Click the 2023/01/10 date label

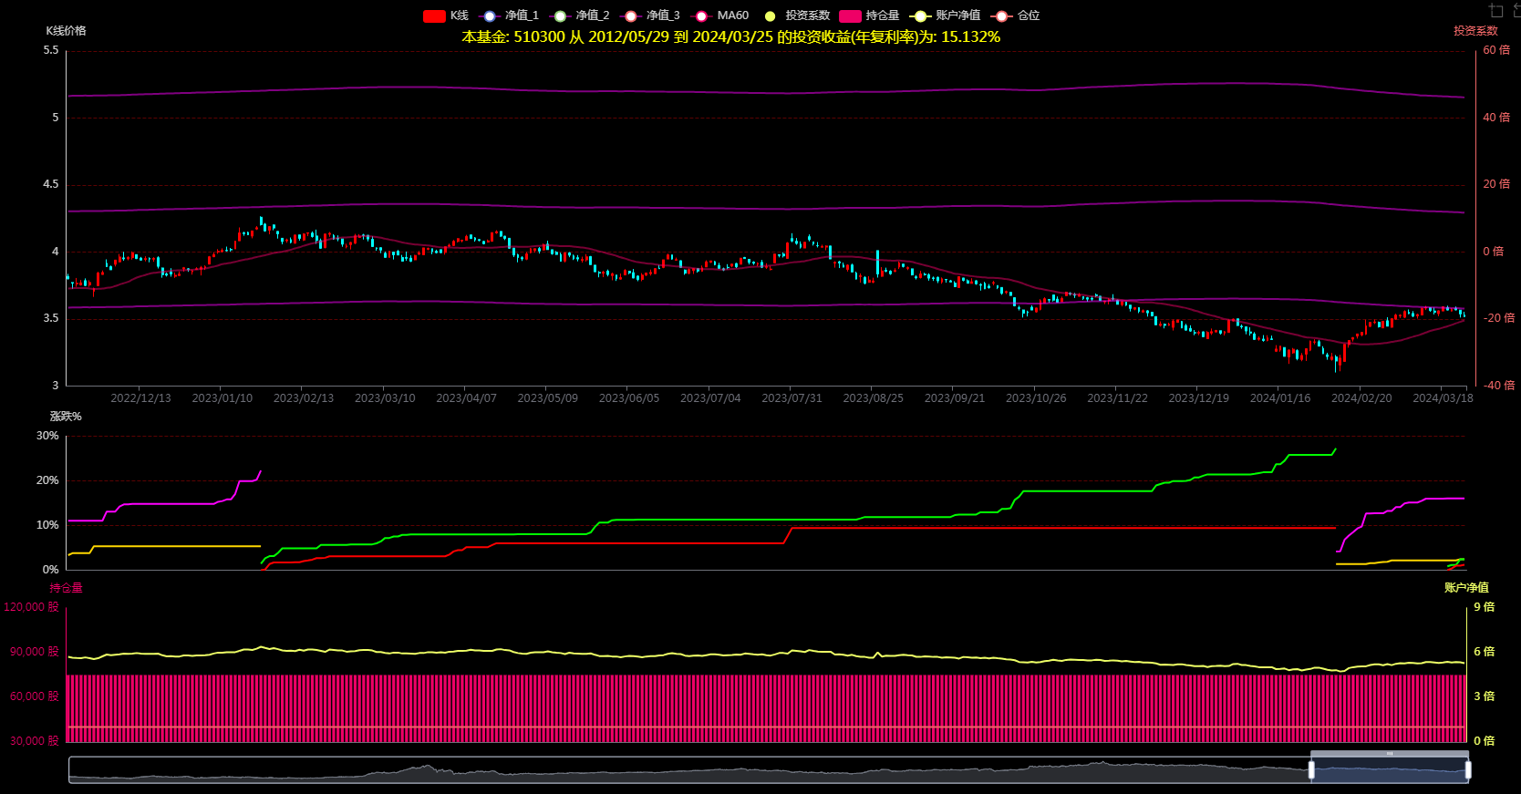pyautogui.click(x=222, y=398)
